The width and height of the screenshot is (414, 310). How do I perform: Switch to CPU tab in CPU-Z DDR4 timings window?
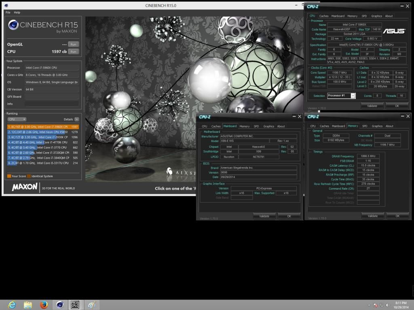coord(313,126)
